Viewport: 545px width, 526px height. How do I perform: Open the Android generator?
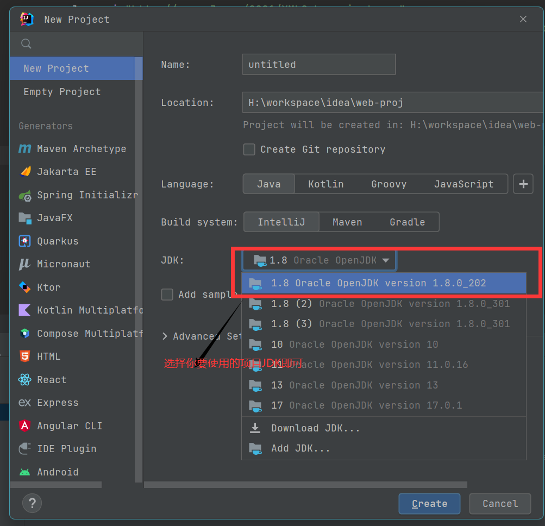tap(72, 472)
